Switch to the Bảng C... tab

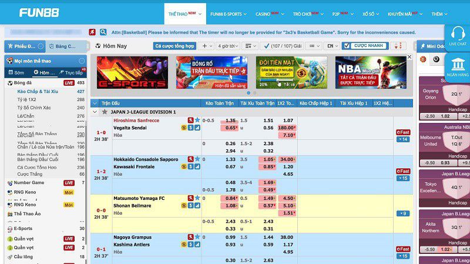(x=66, y=46)
